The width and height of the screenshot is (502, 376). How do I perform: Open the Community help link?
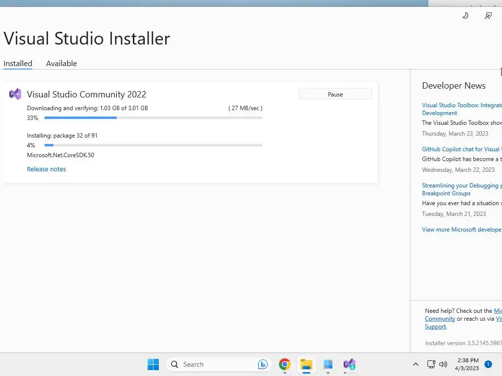click(x=440, y=319)
